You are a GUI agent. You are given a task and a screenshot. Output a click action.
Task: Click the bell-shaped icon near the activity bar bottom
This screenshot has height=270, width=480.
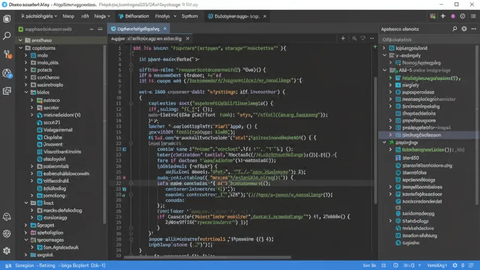(7, 217)
